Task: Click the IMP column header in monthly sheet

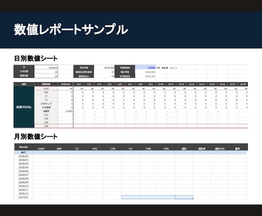Action: click(x=59, y=149)
